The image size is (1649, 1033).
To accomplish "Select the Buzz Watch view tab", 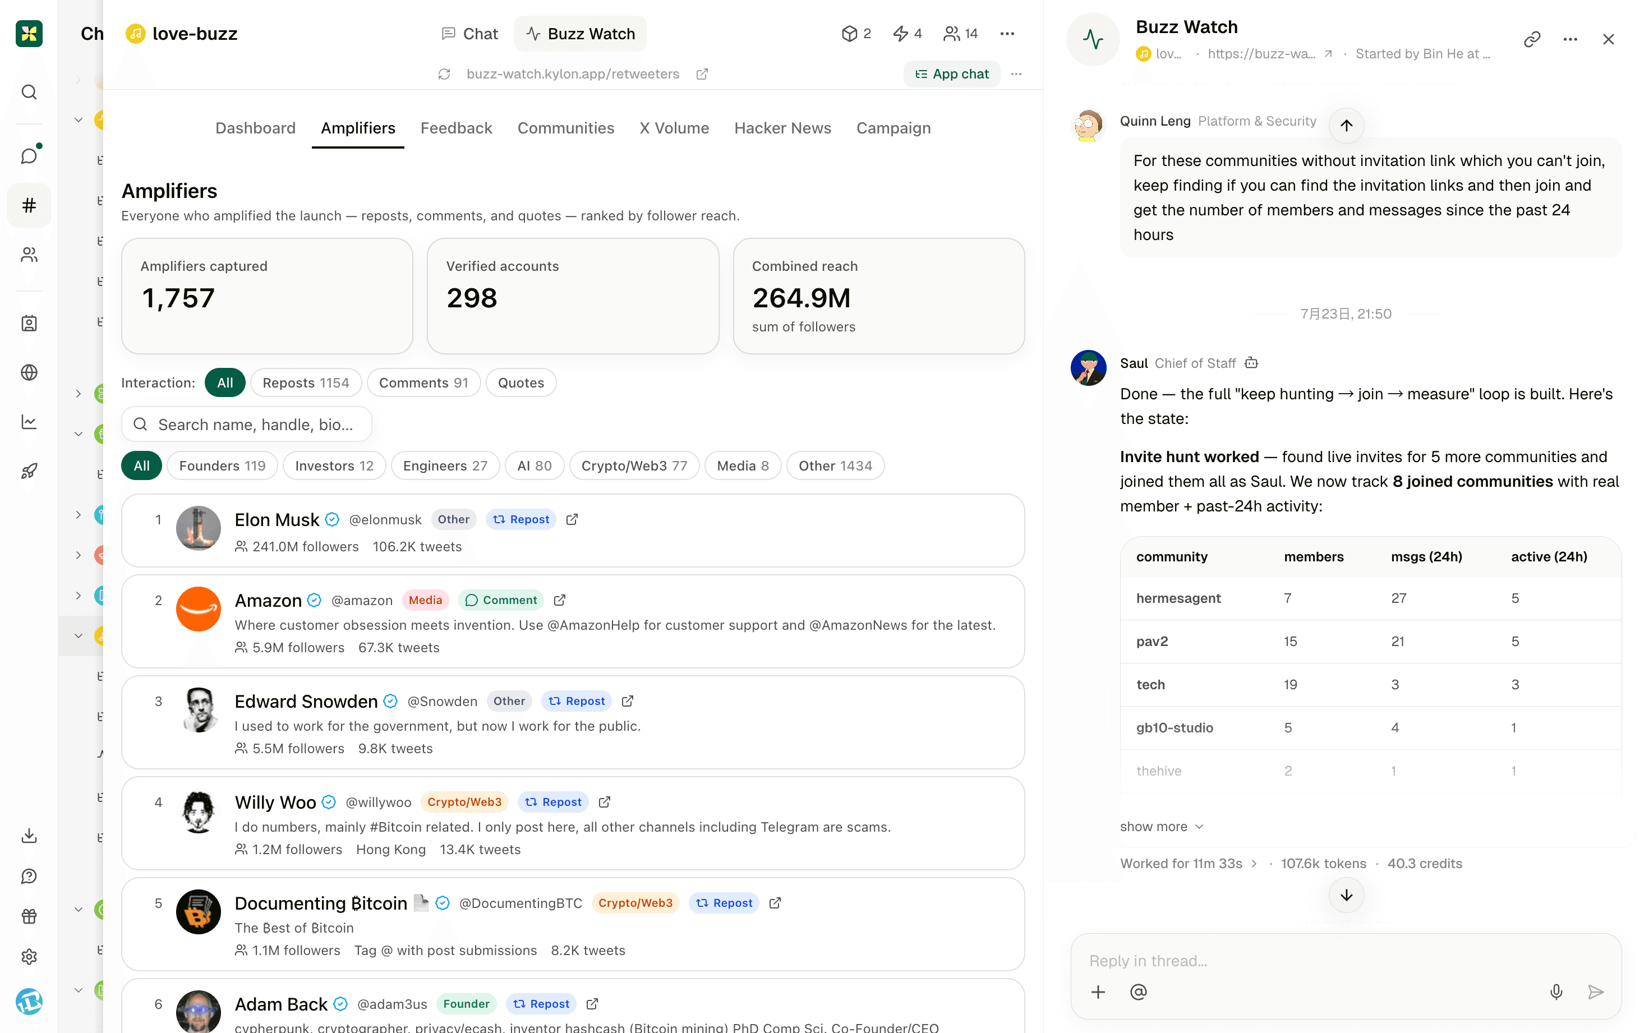I will pyautogui.click(x=581, y=34).
